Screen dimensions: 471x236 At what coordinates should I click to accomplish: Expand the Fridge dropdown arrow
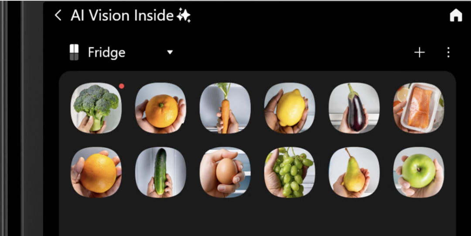170,53
